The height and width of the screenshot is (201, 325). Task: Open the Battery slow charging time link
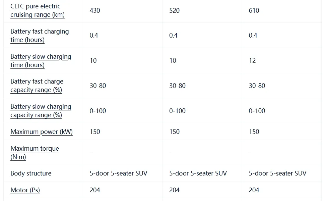(x=41, y=61)
